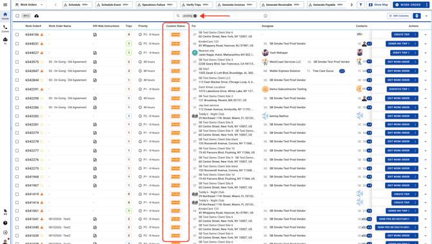The image size is (432, 244).
Task: Click contacts +7 badge for row 6544031
Action: pyautogui.click(x=369, y=44)
